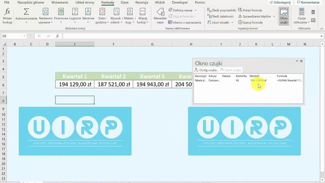Click the Udostępnij button
Image resolution: width=325 pixels, height=183 pixels.
[x=280, y=3]
